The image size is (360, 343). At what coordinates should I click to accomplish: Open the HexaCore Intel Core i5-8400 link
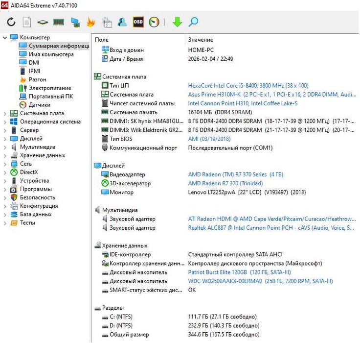click(248, 86)
